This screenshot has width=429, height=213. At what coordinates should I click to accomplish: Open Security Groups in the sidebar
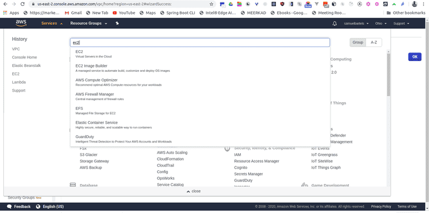pyautogui.click(x=21, y=197)
